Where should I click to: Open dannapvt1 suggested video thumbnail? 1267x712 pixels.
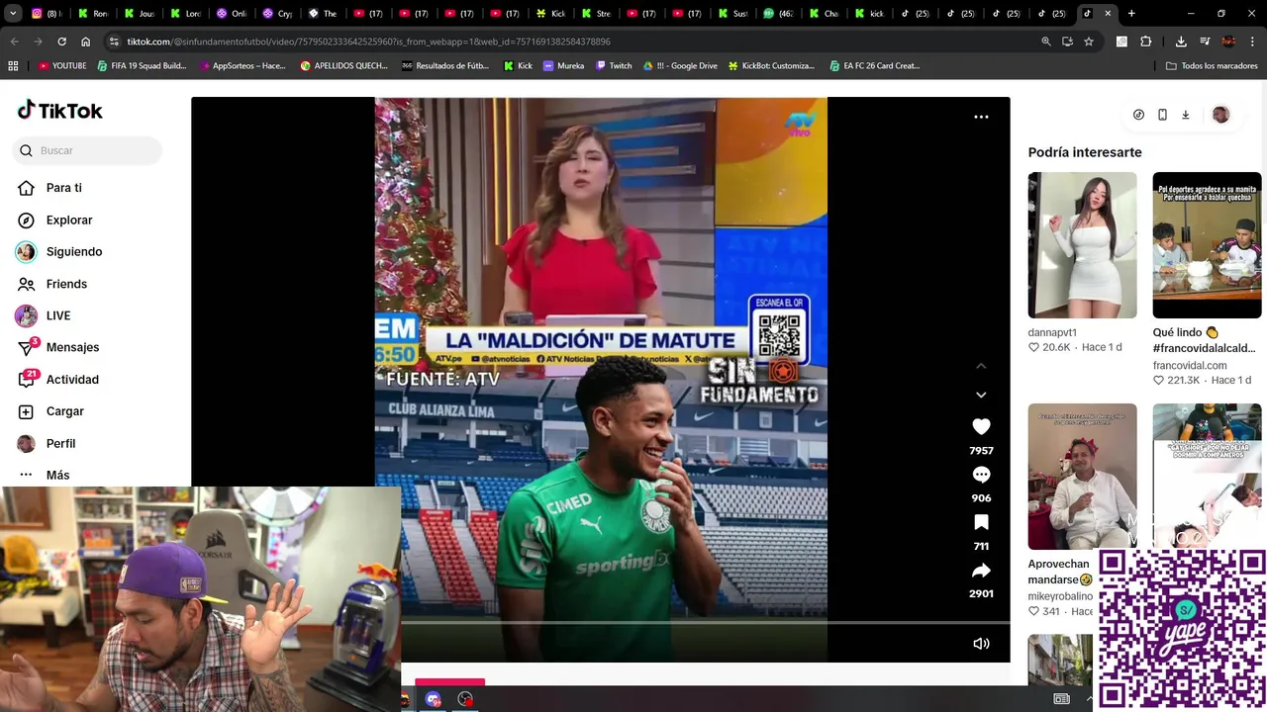point(1082,245)
